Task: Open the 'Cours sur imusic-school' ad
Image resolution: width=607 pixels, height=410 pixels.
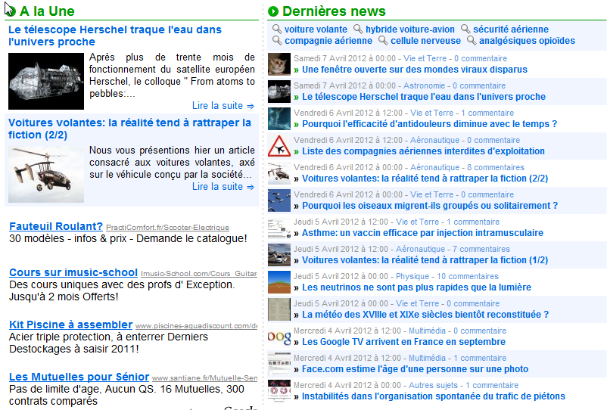Action: pyautogui.click(x=73, y=272)
